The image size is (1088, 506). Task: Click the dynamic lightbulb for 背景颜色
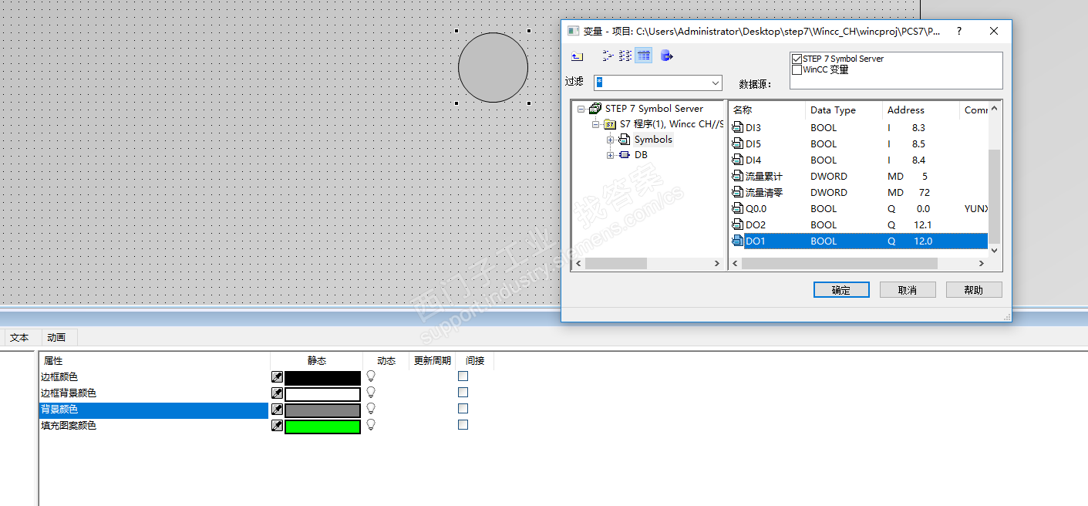[371, 409]
